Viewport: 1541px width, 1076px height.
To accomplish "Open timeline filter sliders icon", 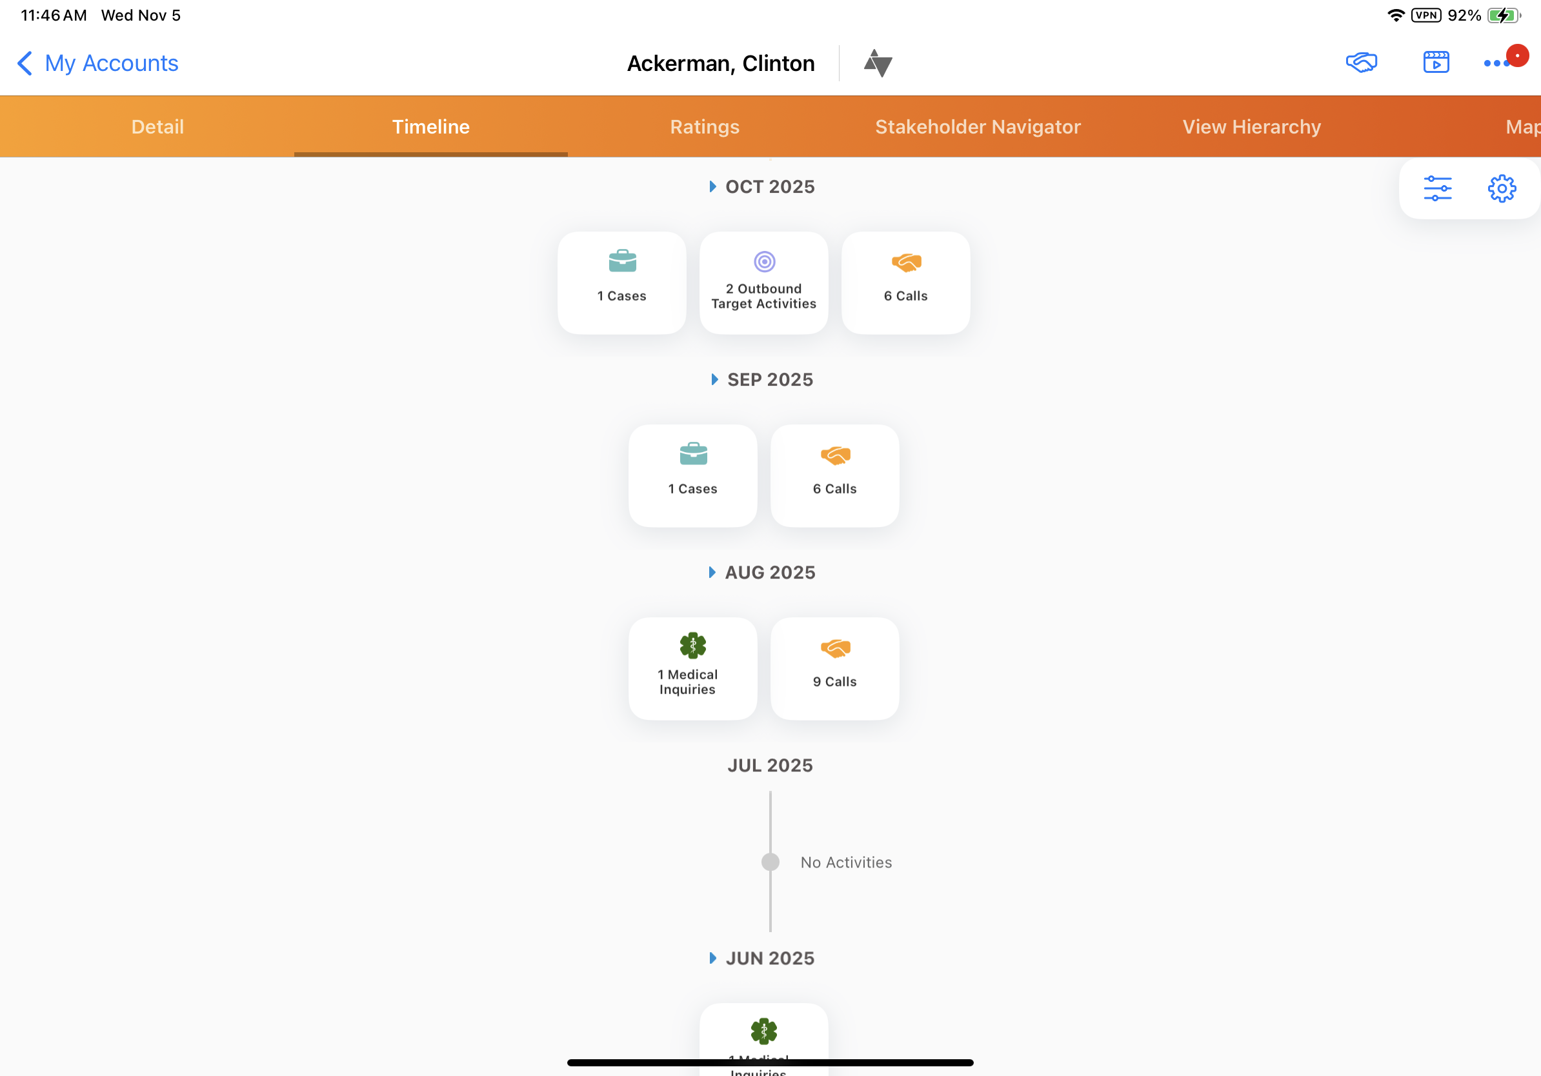I will point(1437,188).
